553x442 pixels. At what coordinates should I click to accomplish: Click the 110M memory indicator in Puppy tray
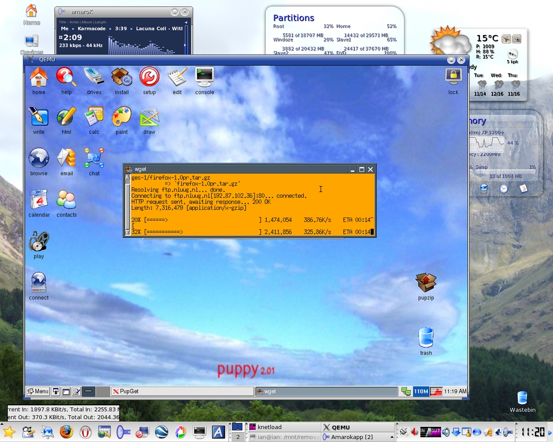click(x=421, y=391)
